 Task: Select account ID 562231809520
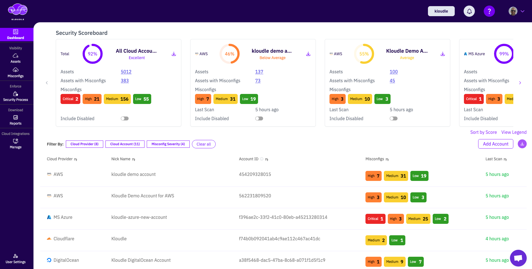click(255, 196)
